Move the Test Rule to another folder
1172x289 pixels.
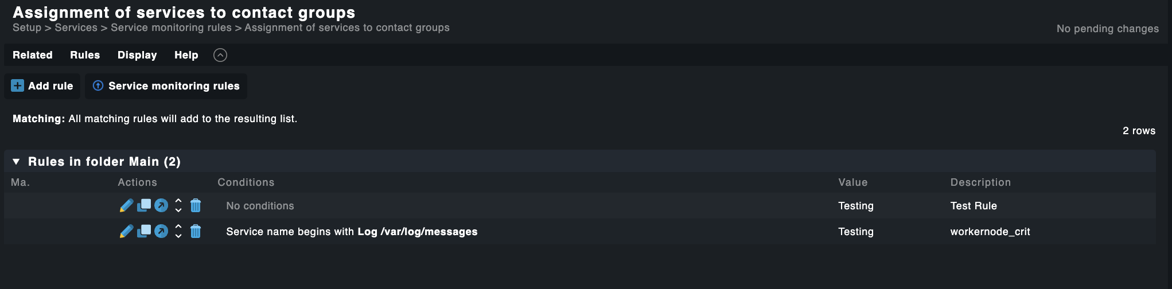coord(161,205)
